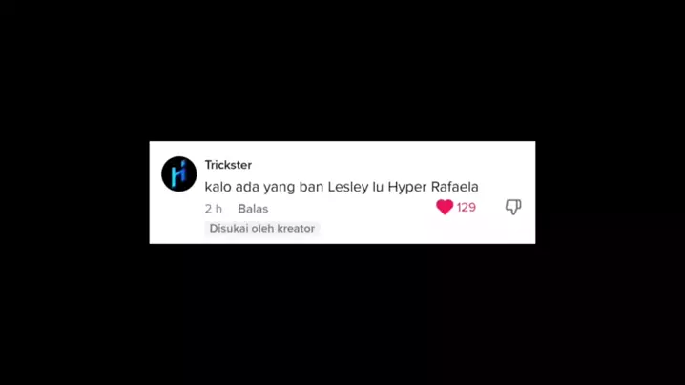Screen dimensions: 685x385
Task: Click the 129 like count
Action: pos(467,208)
